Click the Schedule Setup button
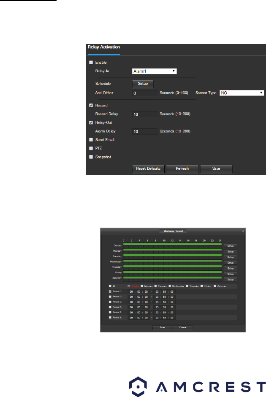266x397 pixels. 143,84
